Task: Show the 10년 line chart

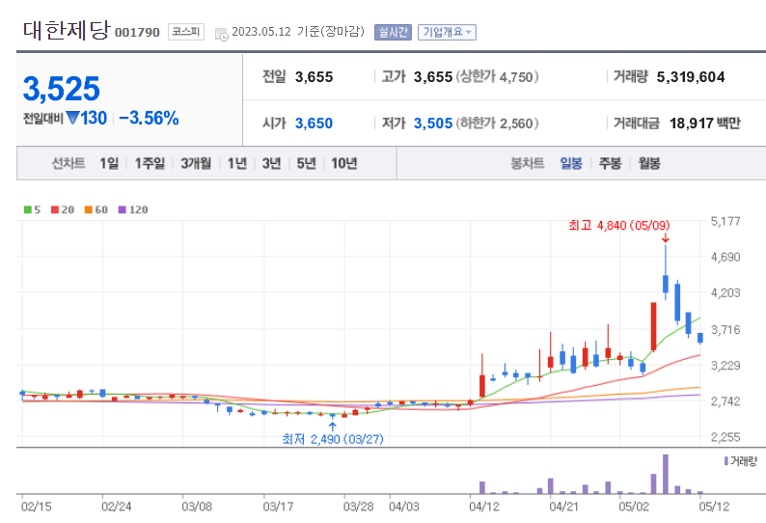Action: 344,163
